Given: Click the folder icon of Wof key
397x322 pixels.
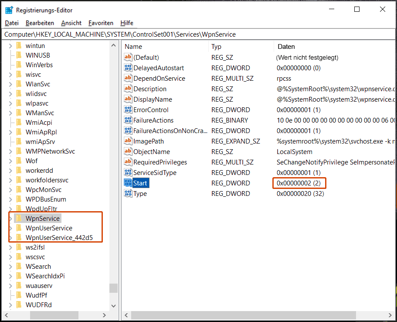Looking at the screenshot, I should (x=19, y=161).
